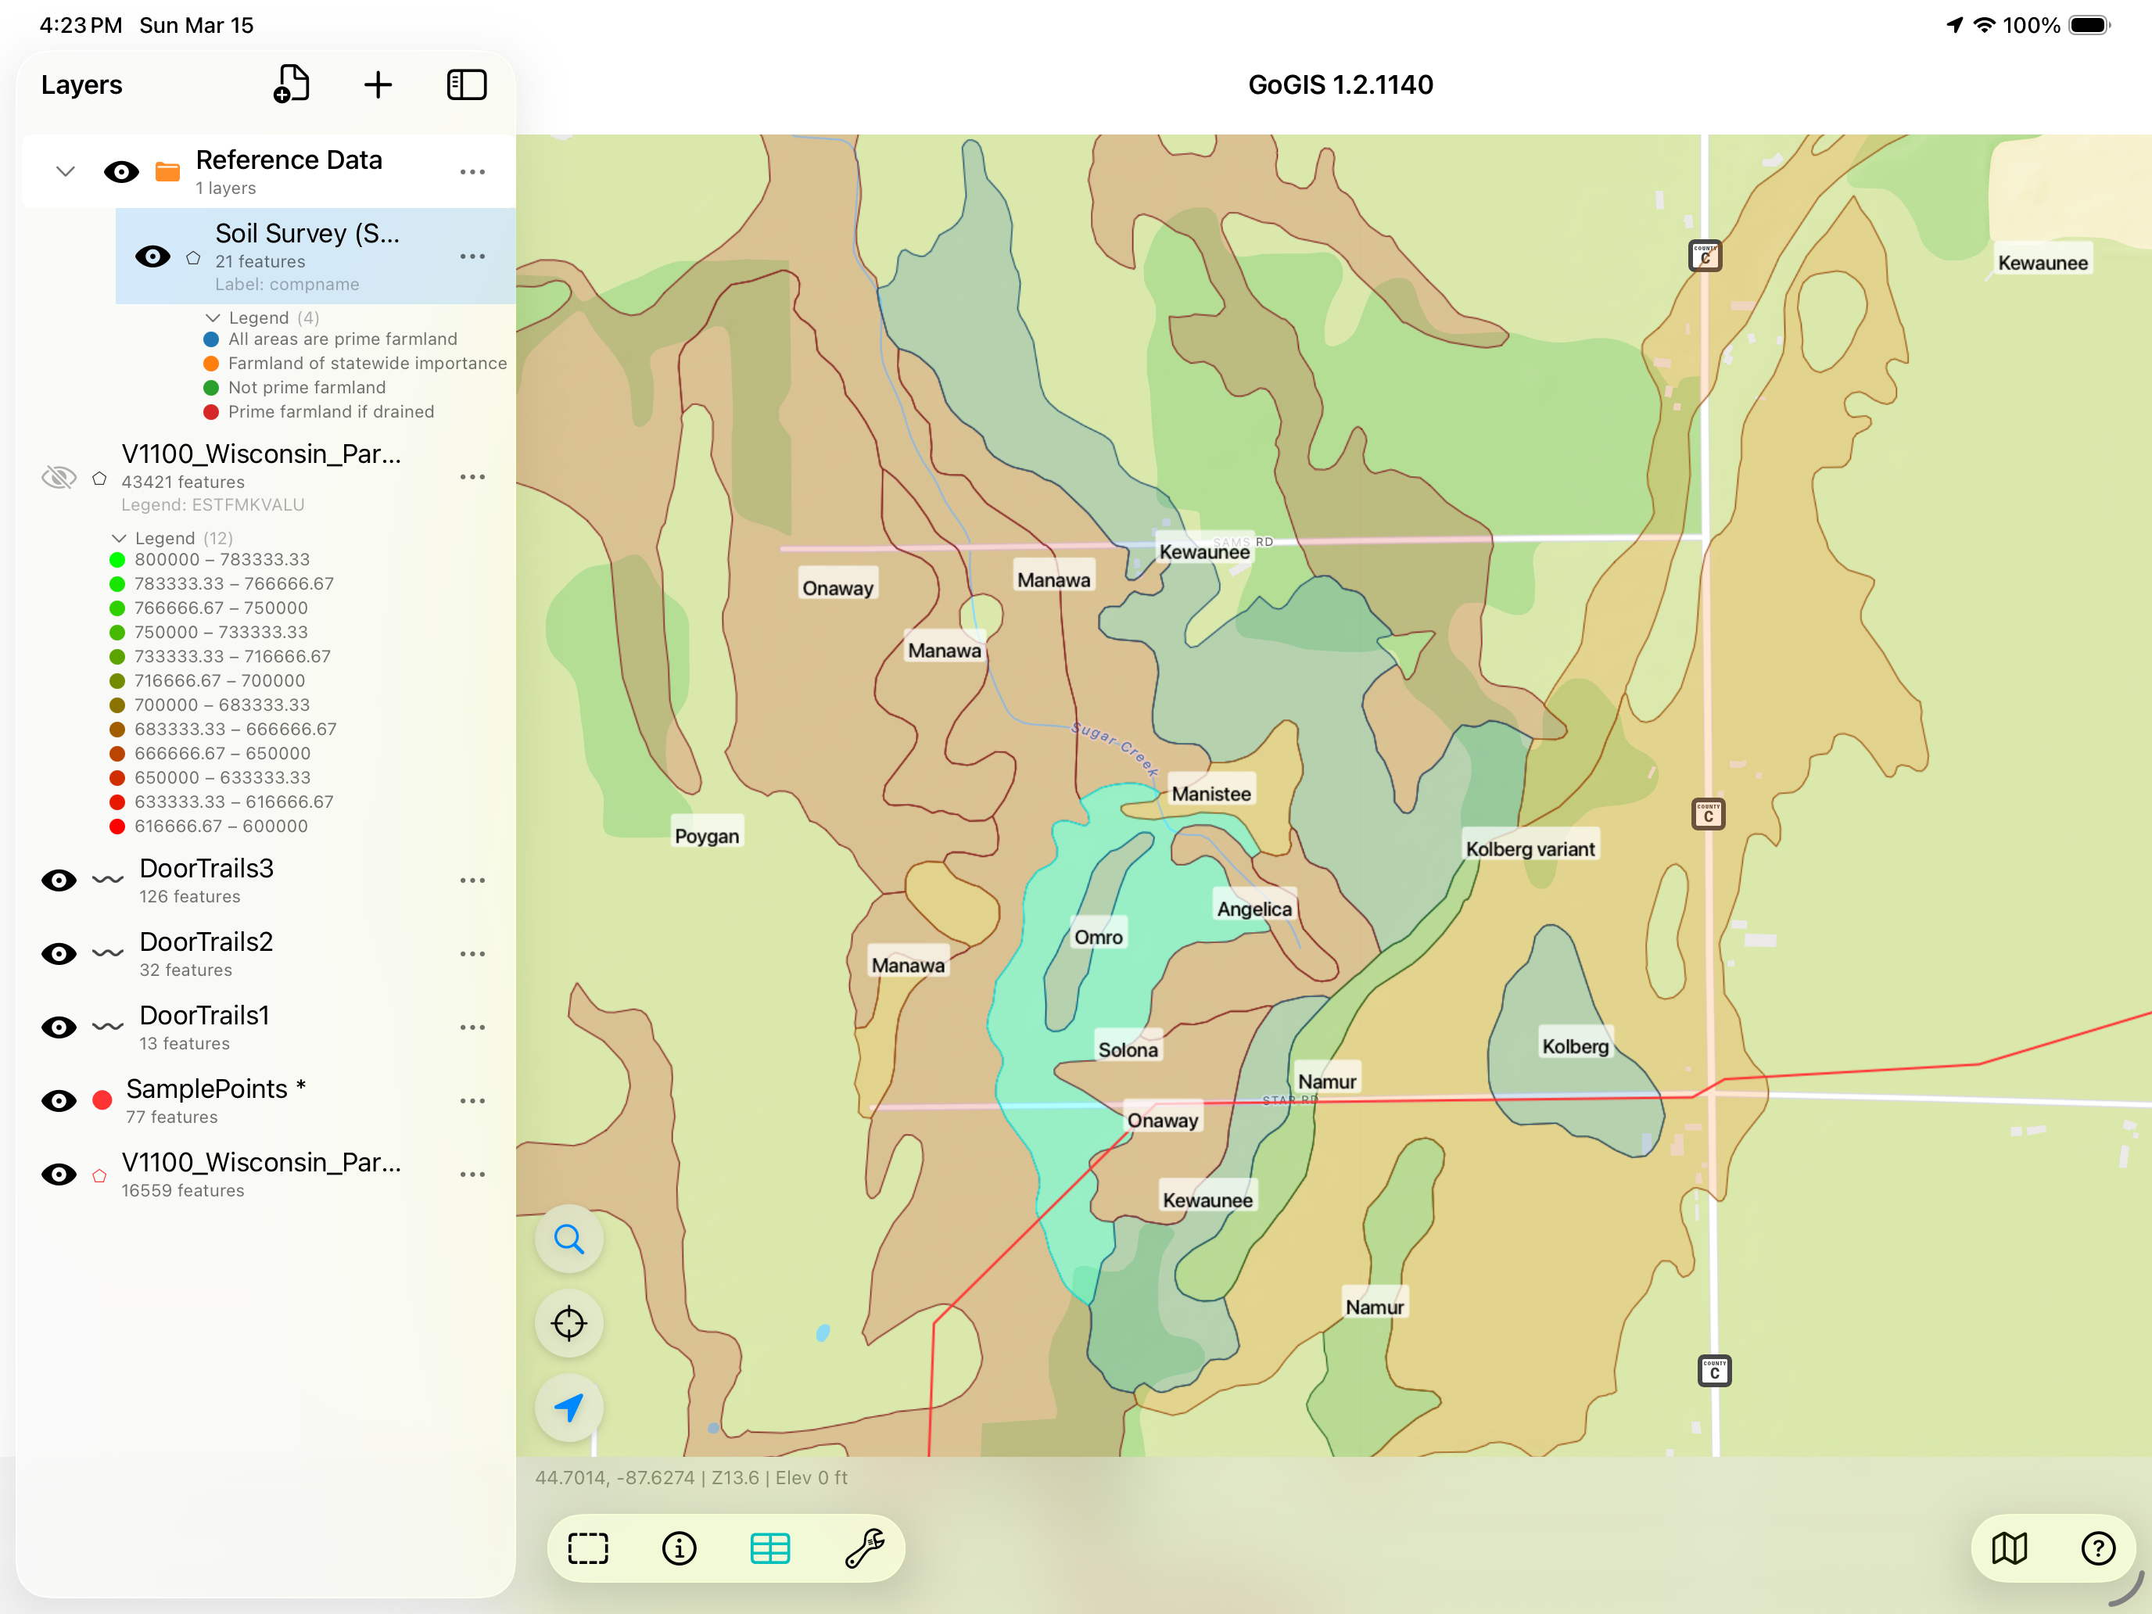
Task: Open help via the question mark button
Action: (x=2099, y=1548)
